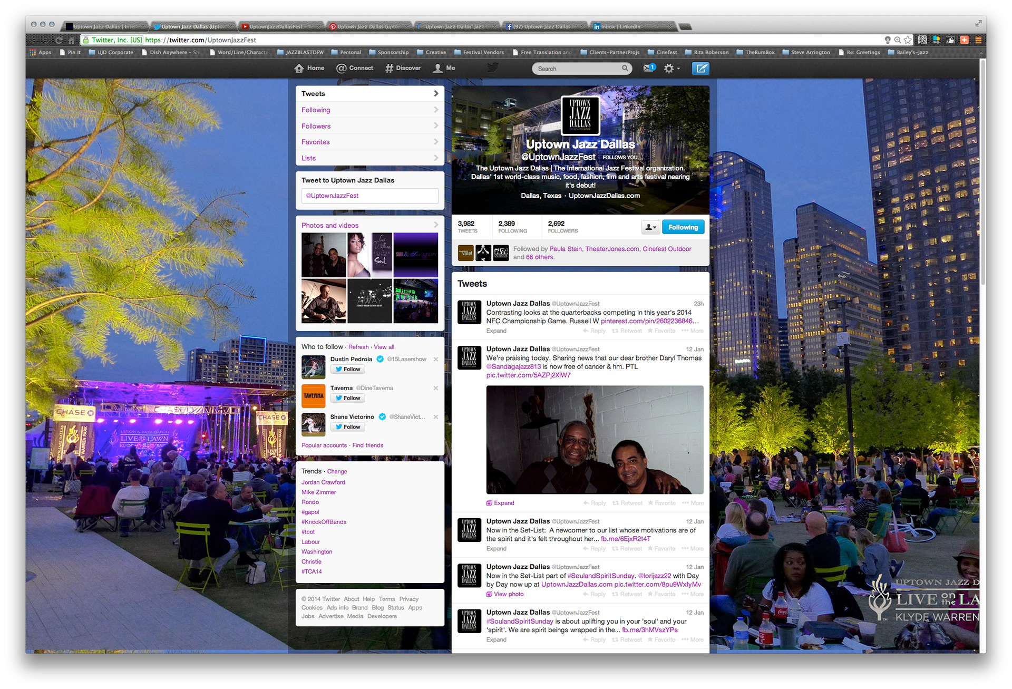The width and height of the screenshot is (1012, 689).
Task: Follow the Taverna account
Action: click(348, 398)
